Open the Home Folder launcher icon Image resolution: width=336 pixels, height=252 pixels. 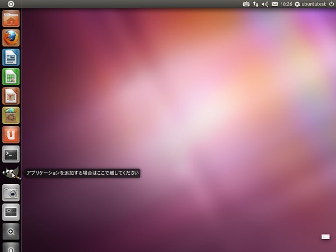pos(11,18)
